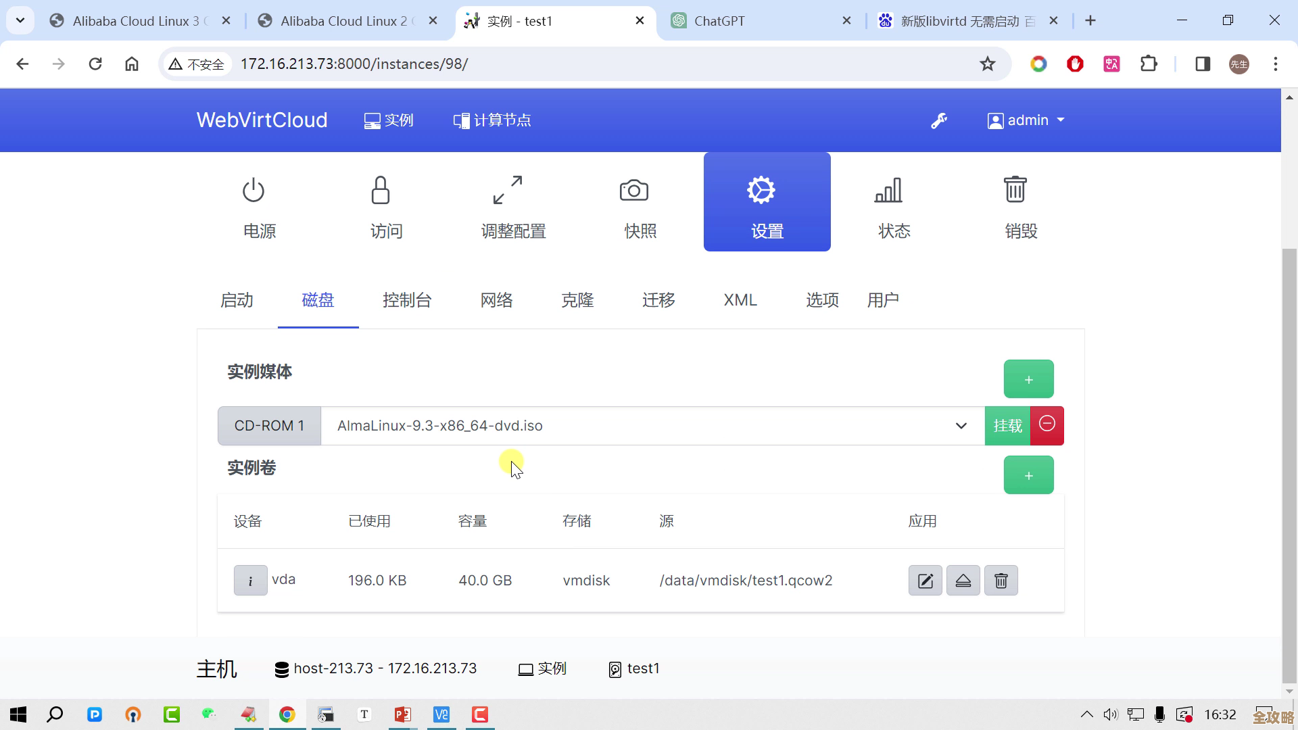This screenshot has height=730, width=1298.
Task: Detach CD-ROM with red minus button
Action: (1047, 425)
